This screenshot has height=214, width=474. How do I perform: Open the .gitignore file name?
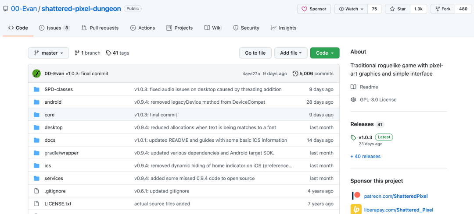pos(55,191)
